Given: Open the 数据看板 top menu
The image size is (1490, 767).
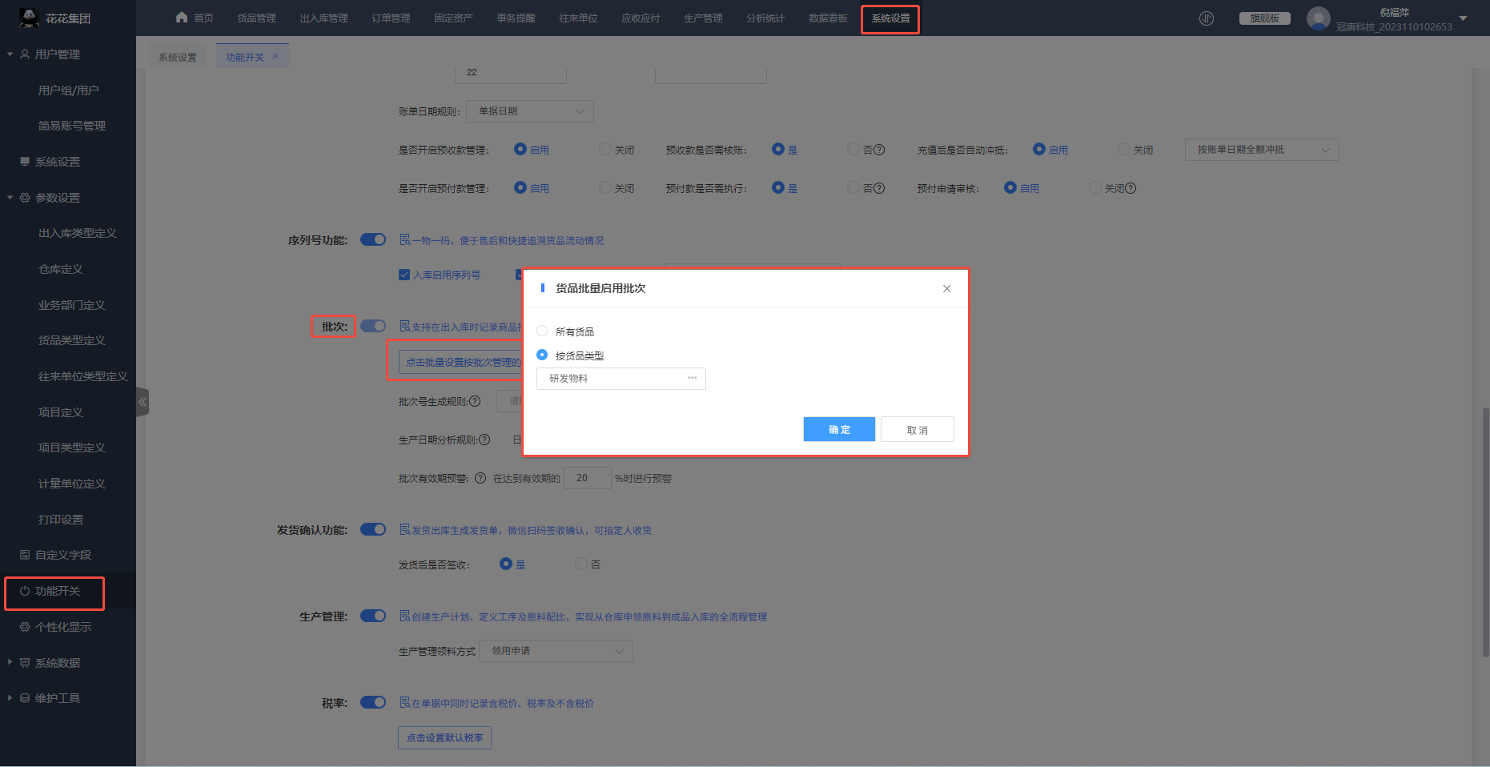Looking at the screenshot, I should coord(828,18).
